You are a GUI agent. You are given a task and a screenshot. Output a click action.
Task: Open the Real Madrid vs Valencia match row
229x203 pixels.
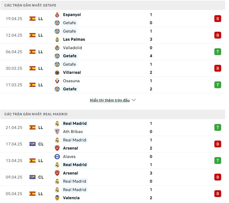114,194
